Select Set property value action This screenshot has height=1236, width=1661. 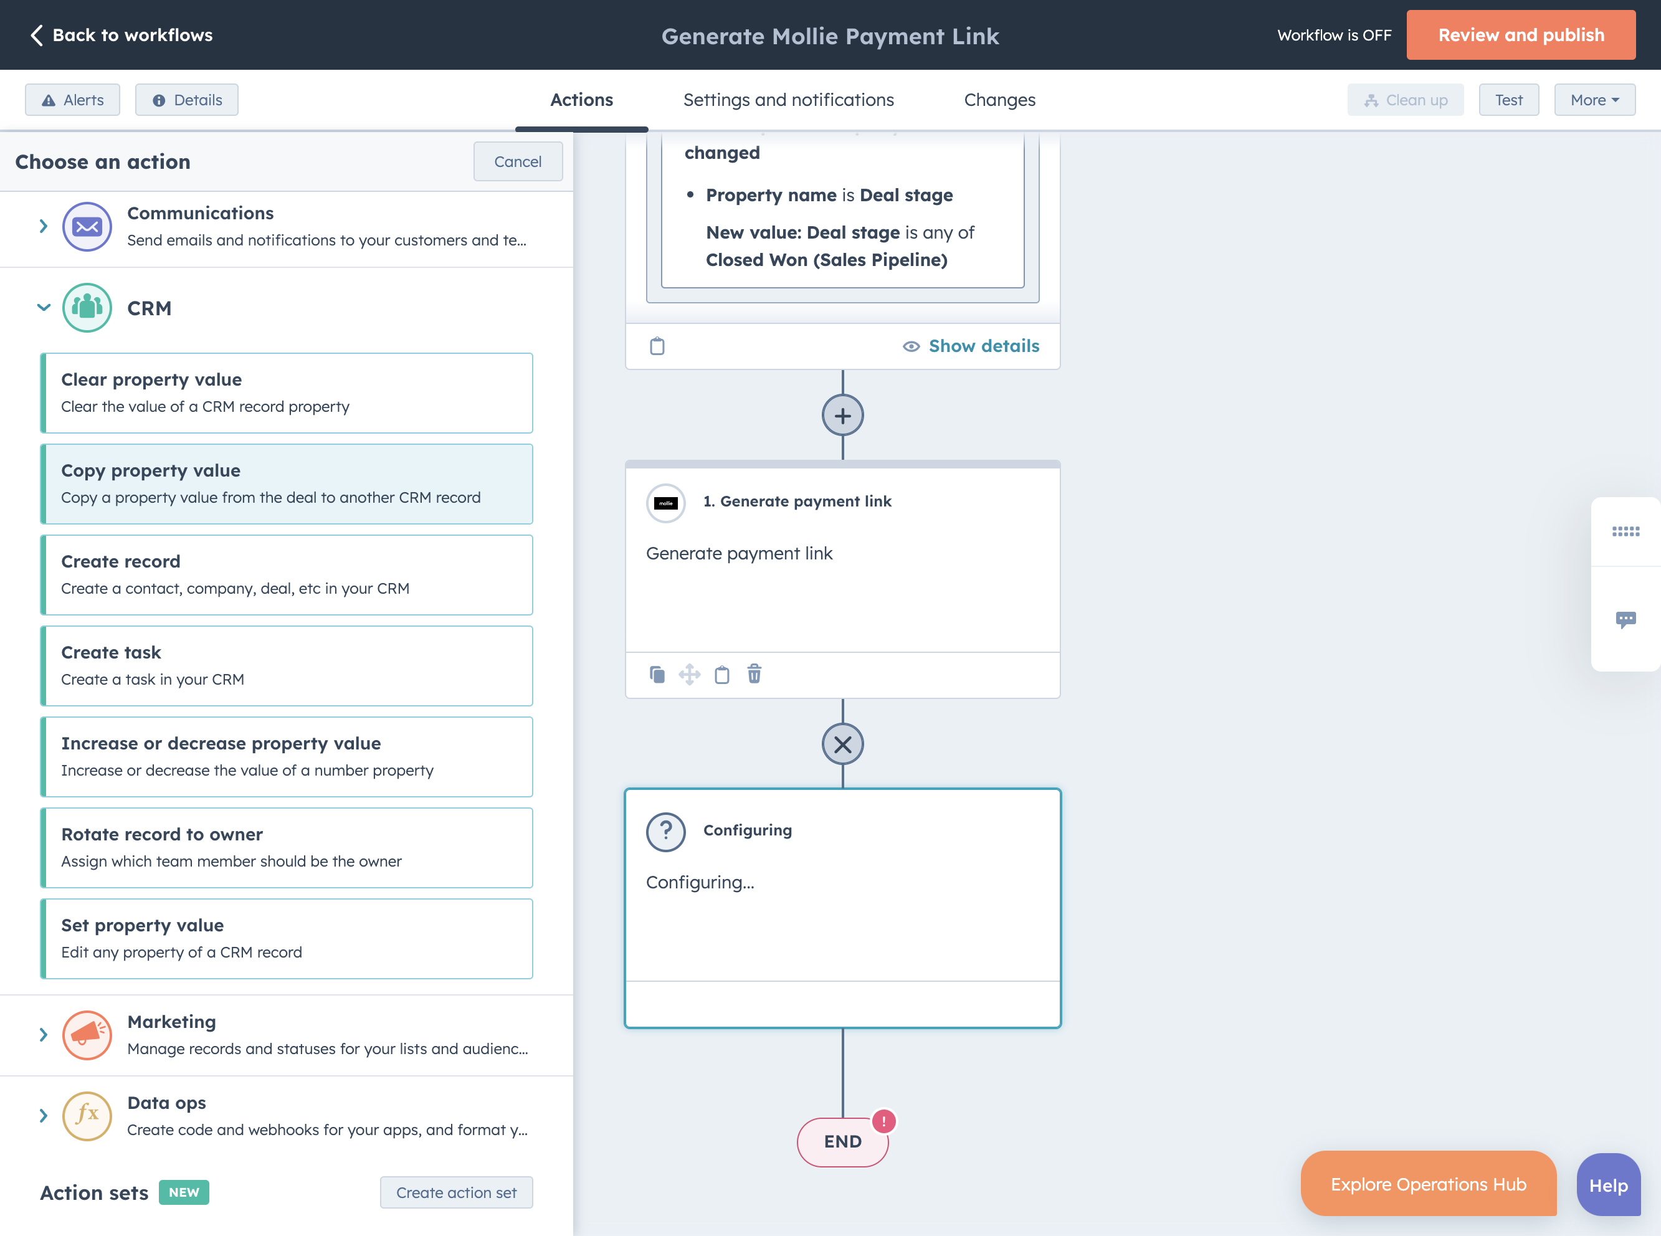click(x=287, y=938)
